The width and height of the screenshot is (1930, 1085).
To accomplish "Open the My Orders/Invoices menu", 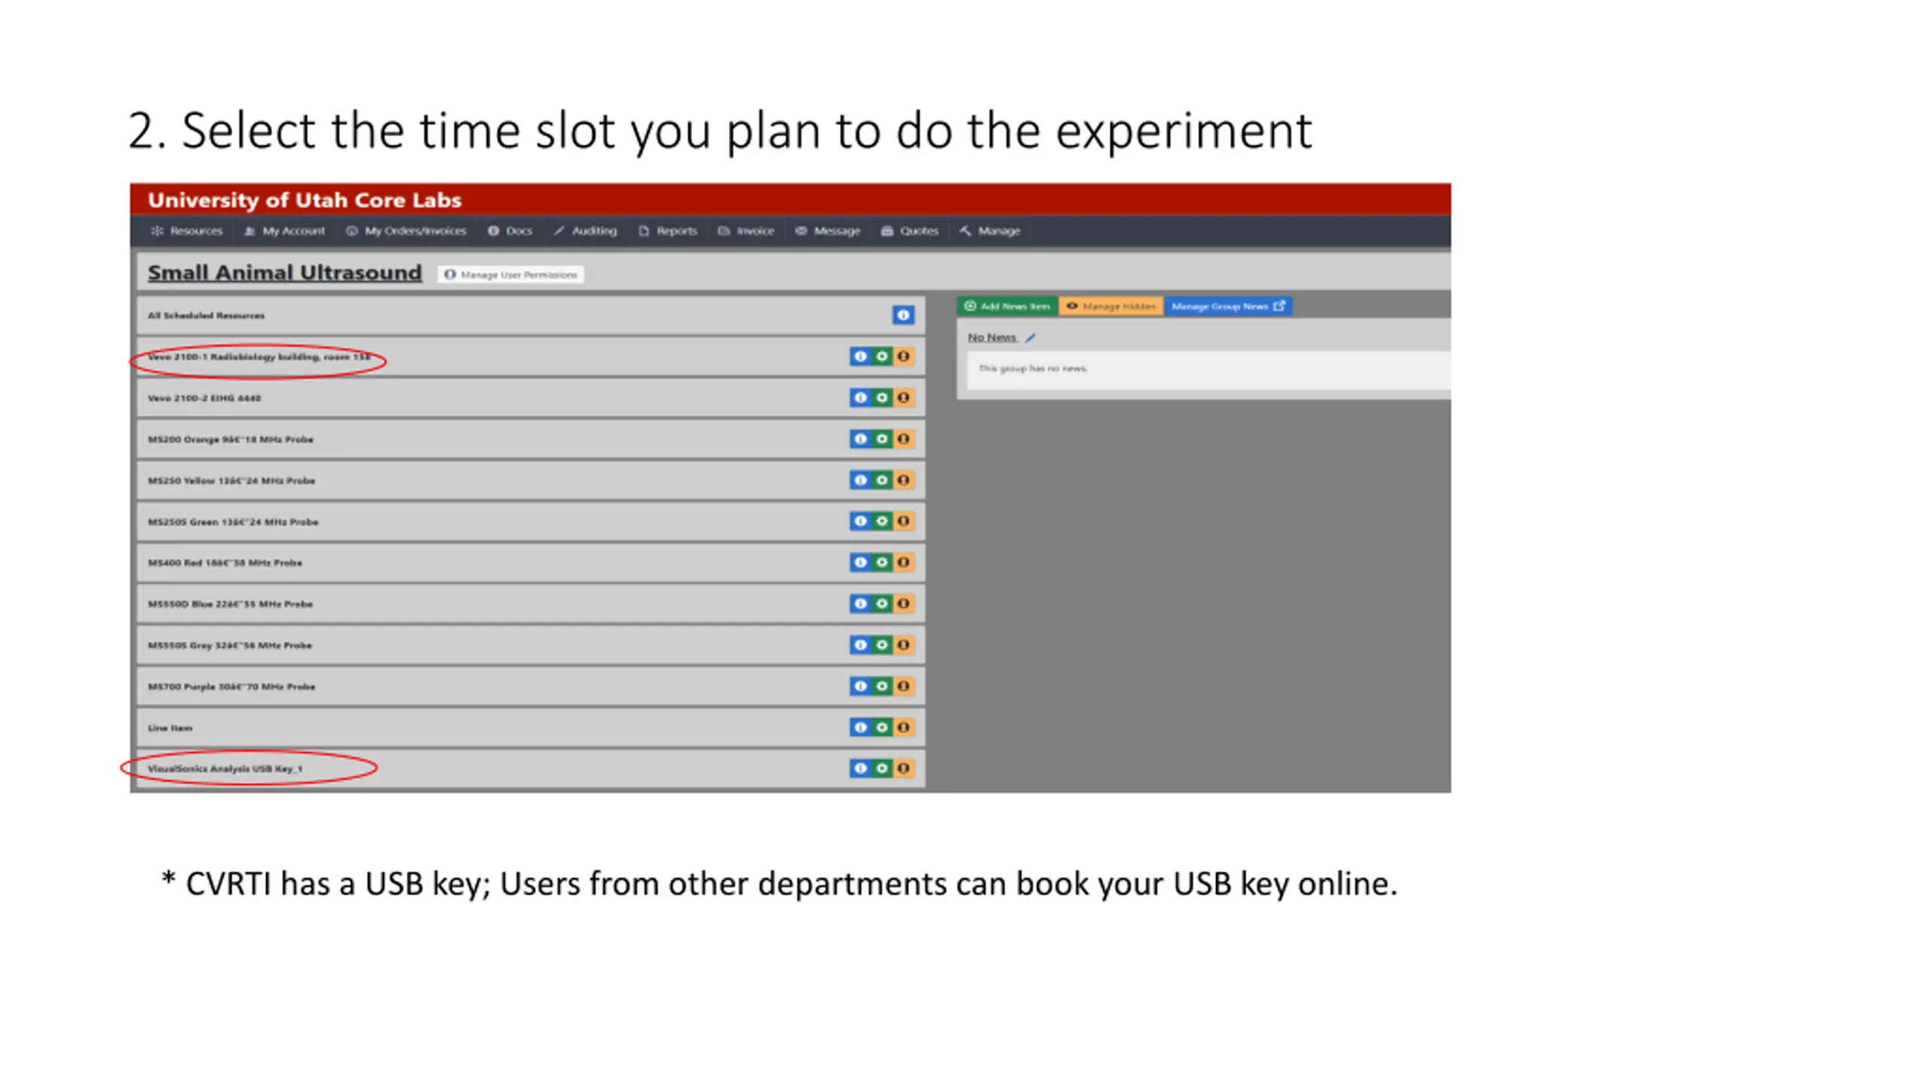I will click(406, 231).
